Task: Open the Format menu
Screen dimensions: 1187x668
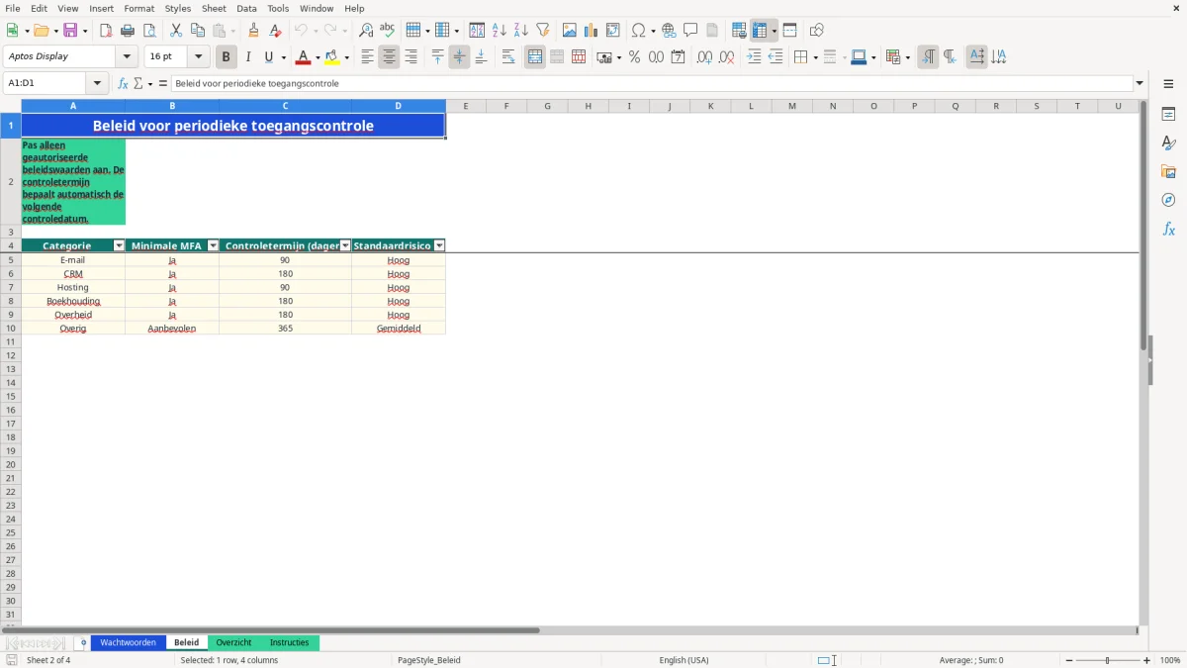Action: [138, 8]
